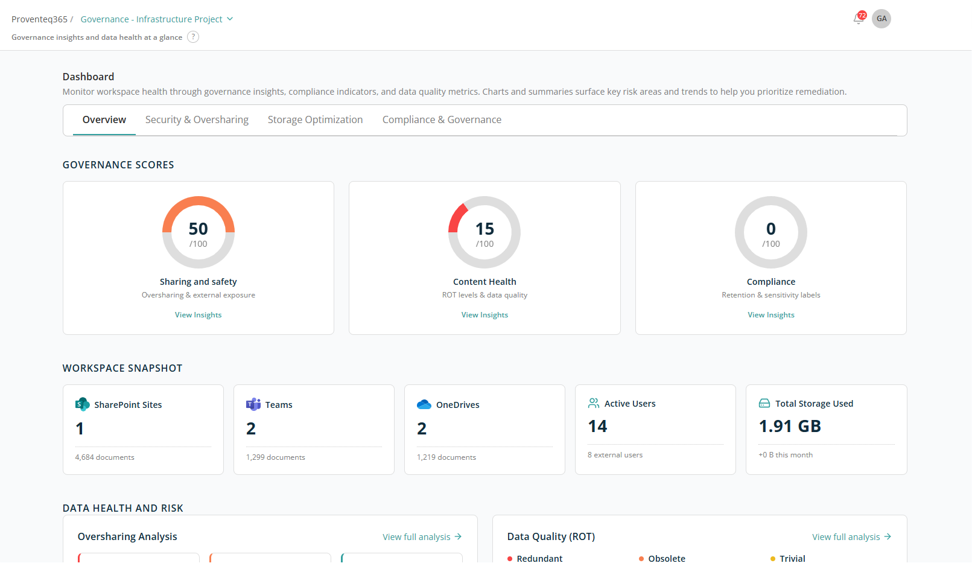Click the Active Users people icon
972x566 pixels.
[594, 403]
